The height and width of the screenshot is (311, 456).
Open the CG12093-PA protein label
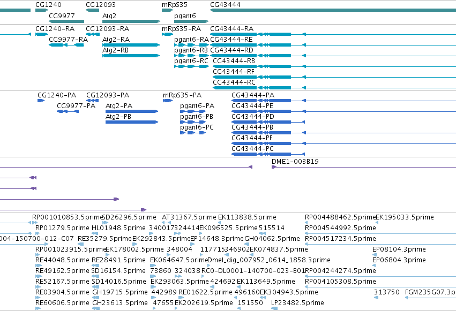point(108,95)
